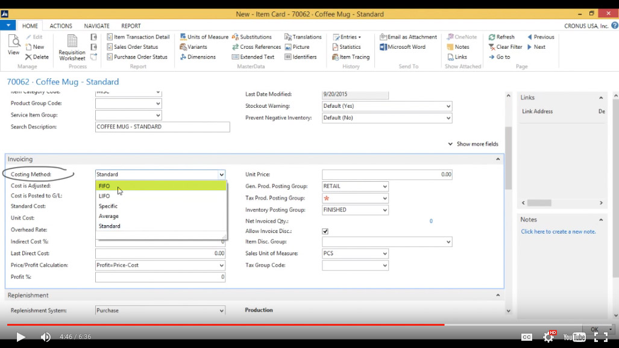Open Extended Text
The image size is (619, 348).
pos(253,57)
